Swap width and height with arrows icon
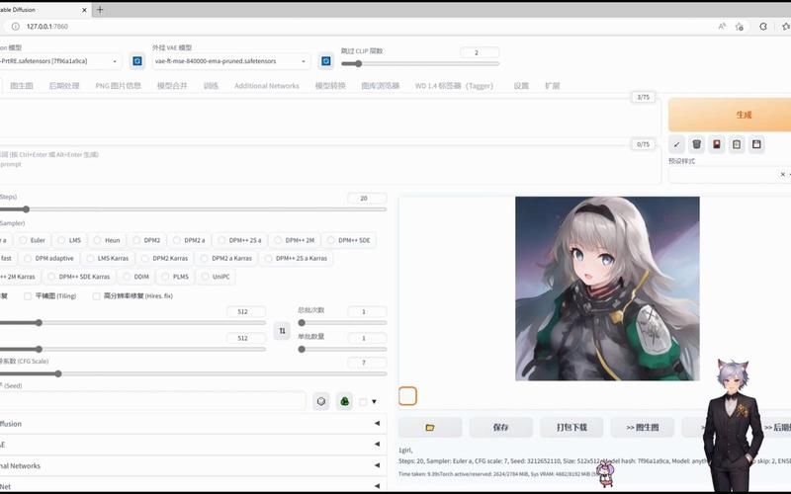The width and height of the screenshot is (791, 494). (282, 331)
